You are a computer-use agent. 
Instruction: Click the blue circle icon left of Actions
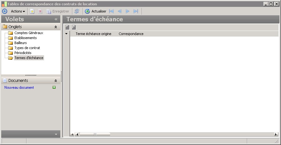point(5,11)
